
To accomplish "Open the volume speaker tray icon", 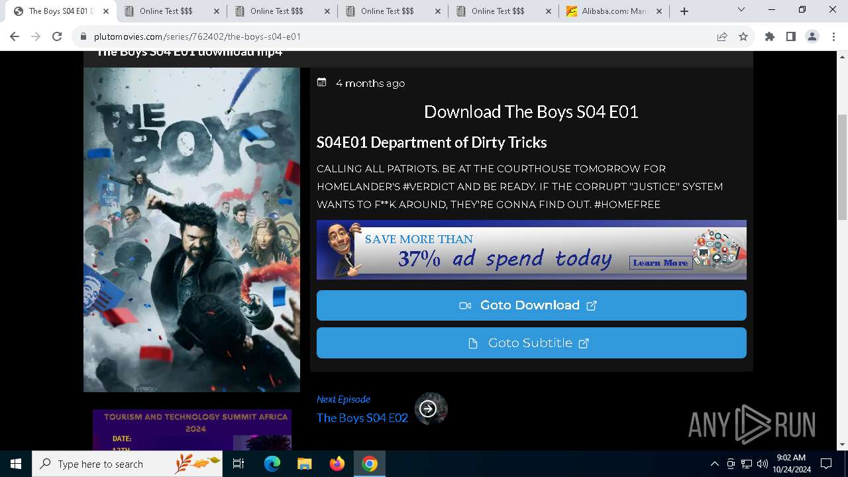I will [x=763, y=464].
